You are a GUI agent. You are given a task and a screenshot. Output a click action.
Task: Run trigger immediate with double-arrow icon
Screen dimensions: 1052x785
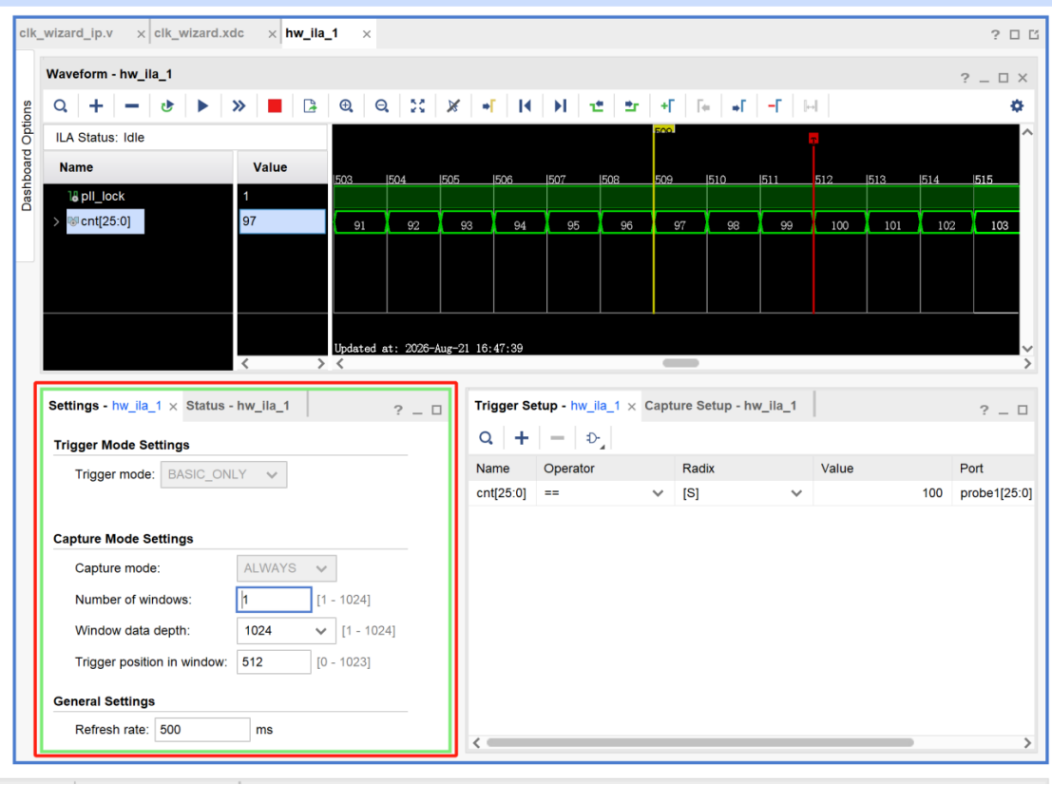239,106
